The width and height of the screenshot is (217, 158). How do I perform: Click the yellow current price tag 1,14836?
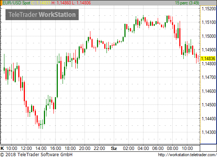coord(208,59)
